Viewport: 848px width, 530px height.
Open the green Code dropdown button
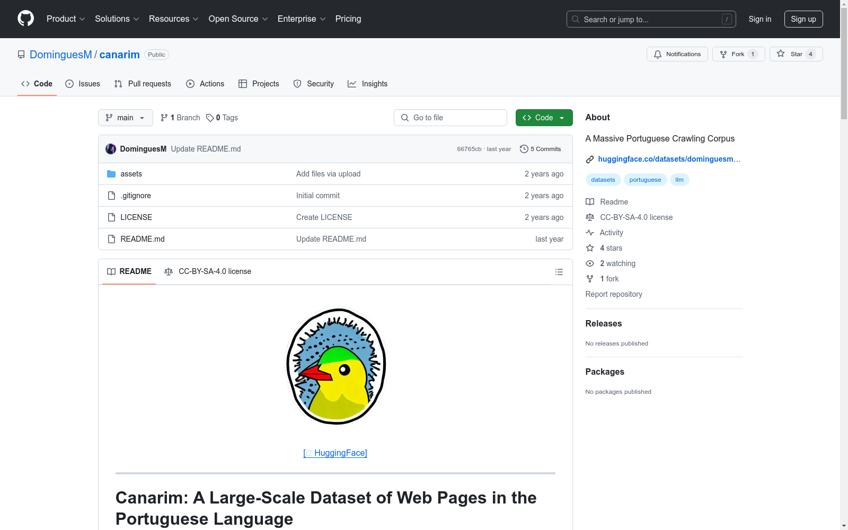[544, 118]
